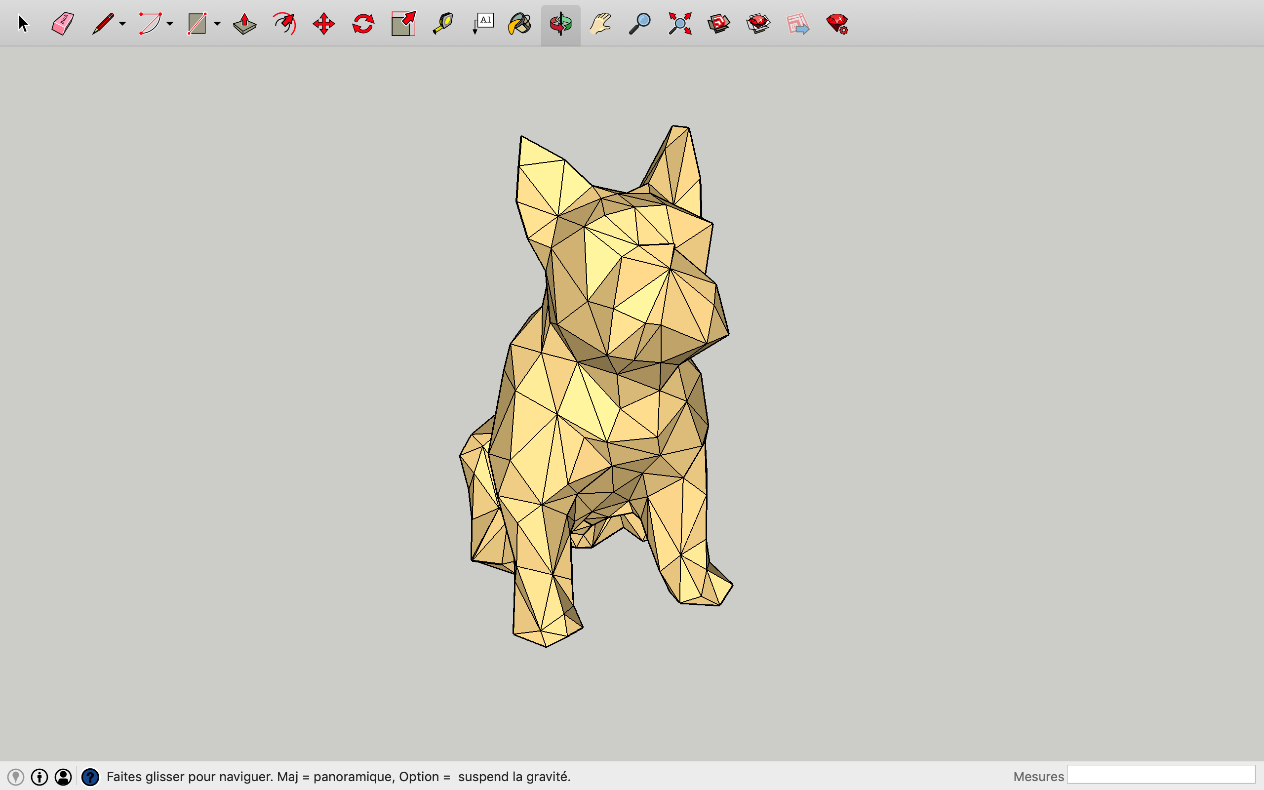Pick the Move tool
1264x790 pixels.
click(x=323, y=24)
